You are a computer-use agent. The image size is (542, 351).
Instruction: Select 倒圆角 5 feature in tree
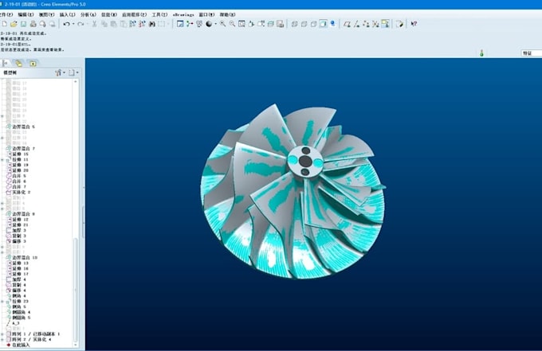[x=18, y=318]
